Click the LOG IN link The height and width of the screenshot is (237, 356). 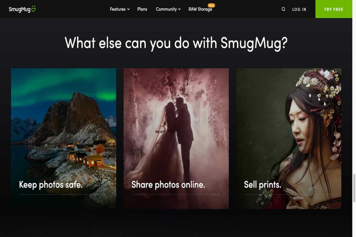coord(299,9)
